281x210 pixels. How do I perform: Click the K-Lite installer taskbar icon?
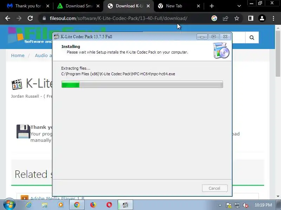click(125, 205)
